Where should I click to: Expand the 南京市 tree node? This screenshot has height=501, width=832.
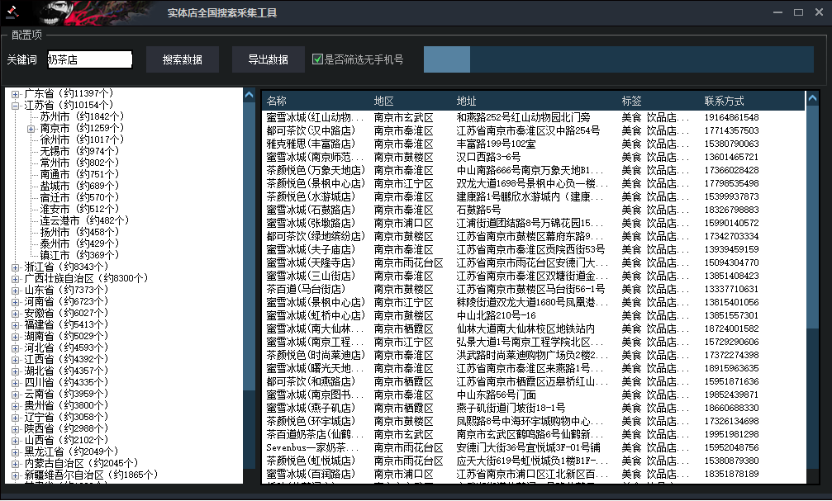tap(31, 129)
